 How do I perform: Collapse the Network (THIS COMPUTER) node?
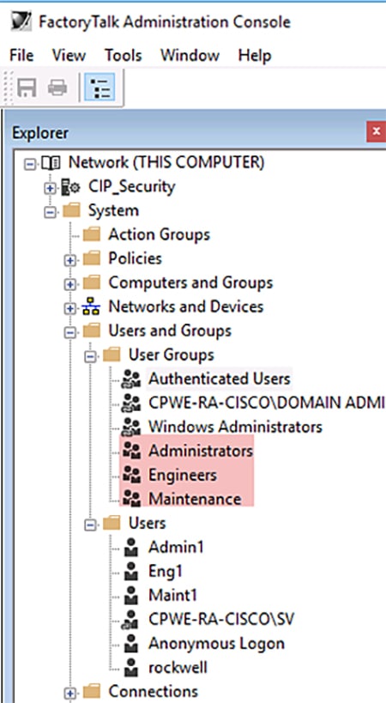[30, 164]
